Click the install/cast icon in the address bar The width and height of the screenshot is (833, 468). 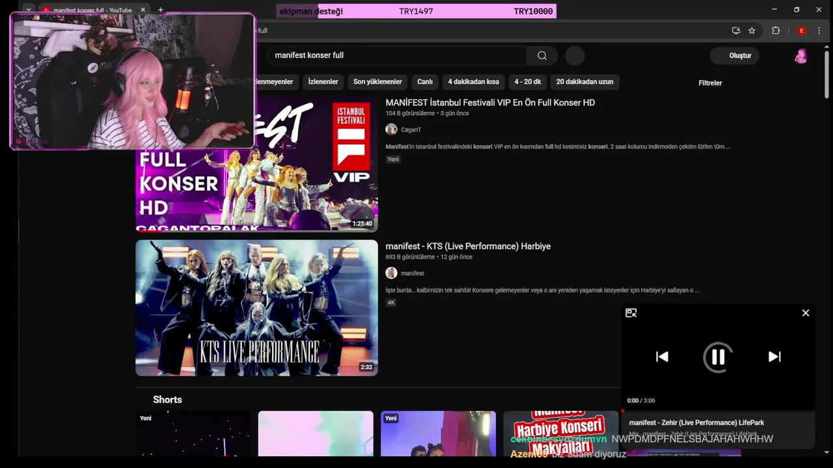[x=736, y=31]
